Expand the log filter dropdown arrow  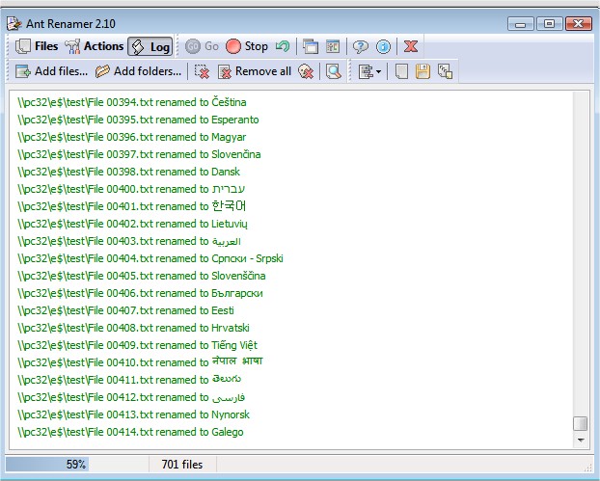tap(378, 71)
